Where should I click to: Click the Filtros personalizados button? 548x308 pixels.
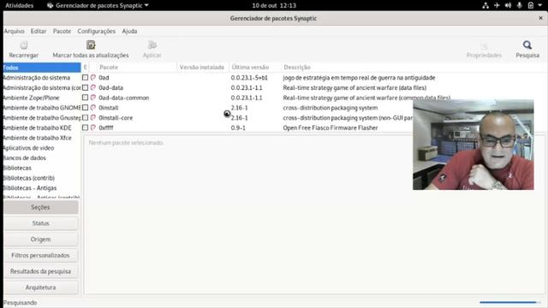(40, 255)
